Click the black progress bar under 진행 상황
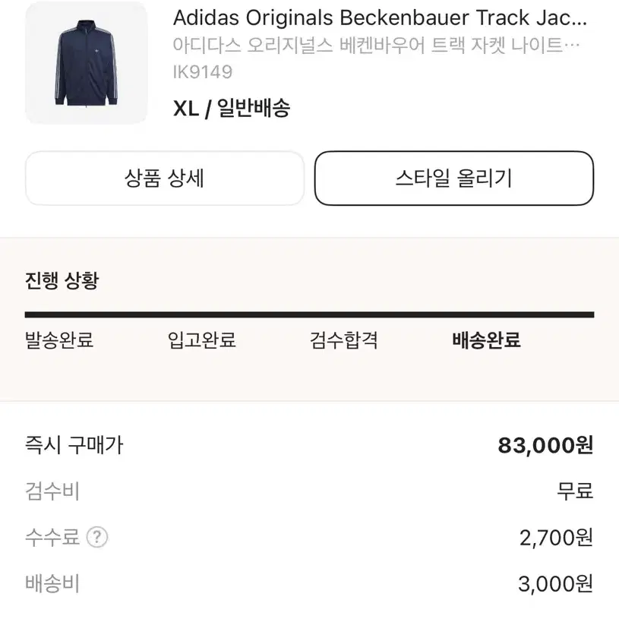The image size is (619, 619). [310, 314]
